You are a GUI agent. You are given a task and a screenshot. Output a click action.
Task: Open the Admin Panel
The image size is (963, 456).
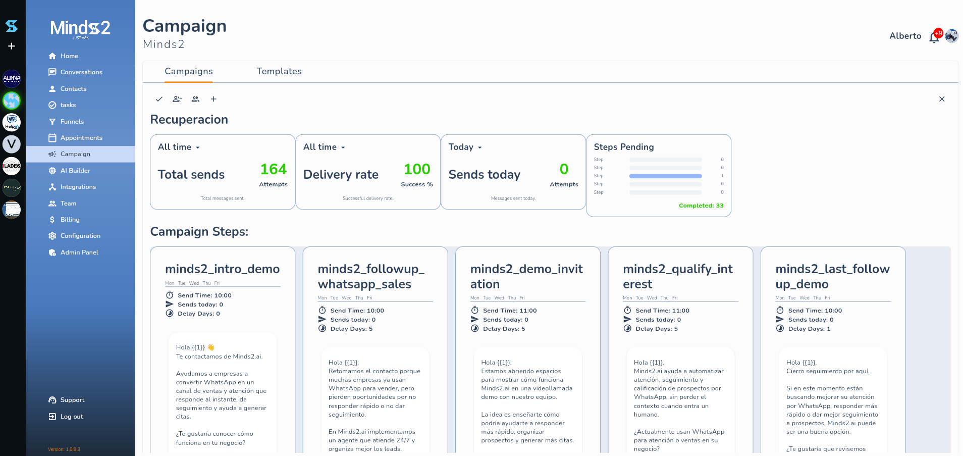80,252
